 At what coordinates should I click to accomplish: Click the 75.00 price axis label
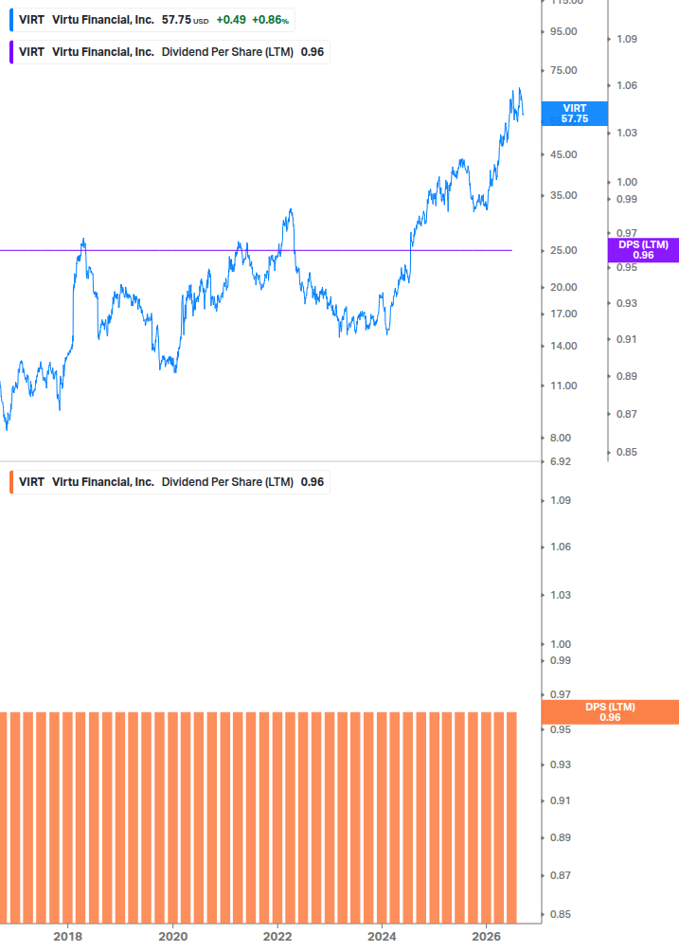(563, 70)
